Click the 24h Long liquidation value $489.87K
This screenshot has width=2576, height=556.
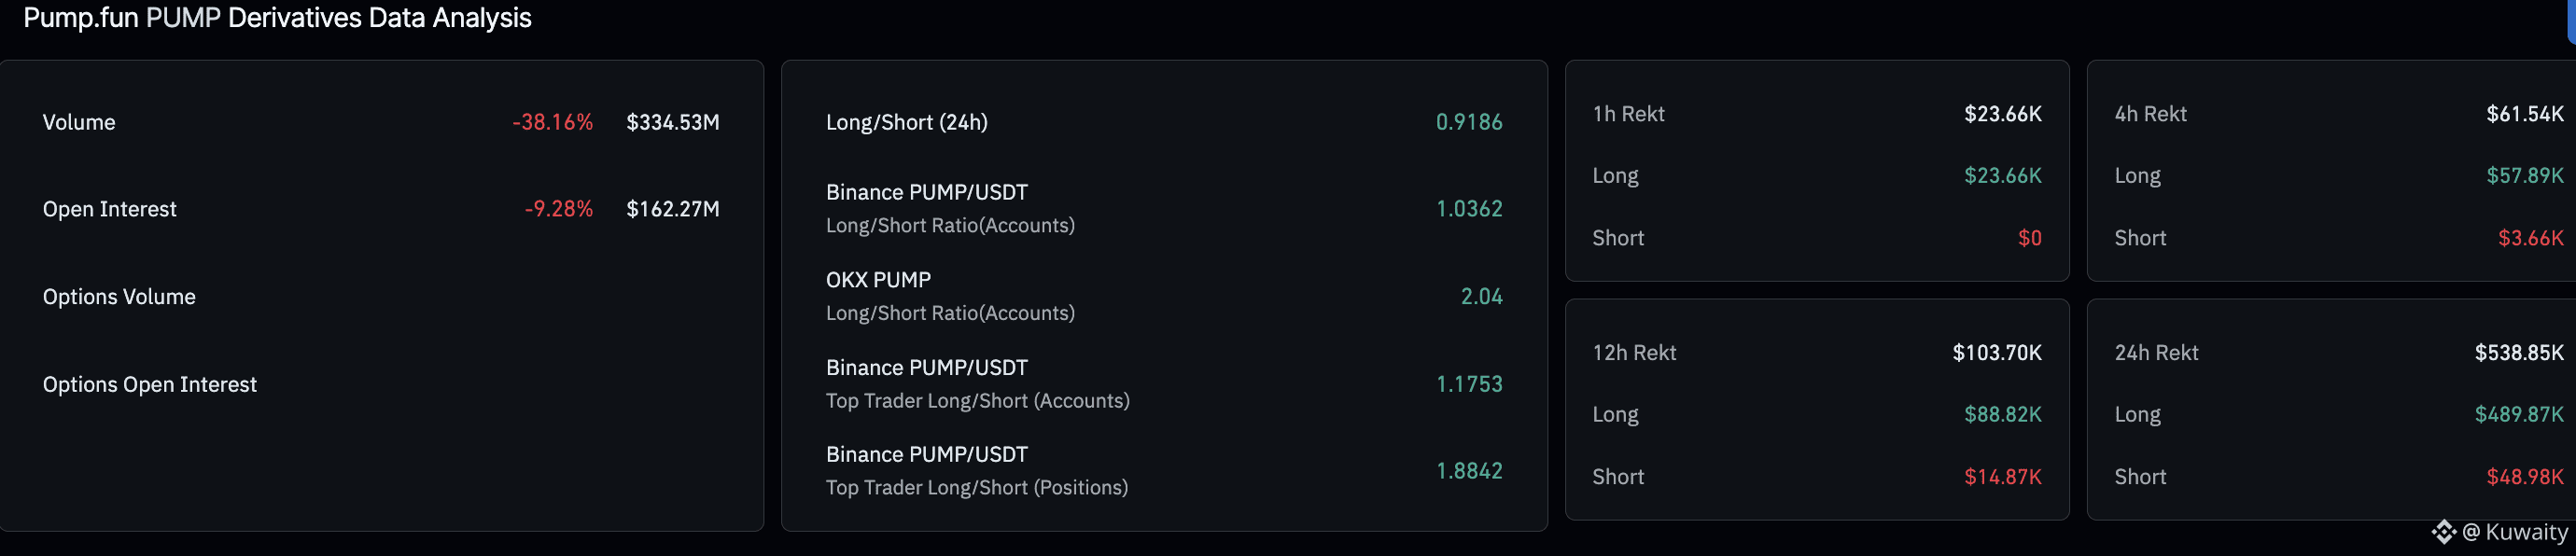point(2518,415)
